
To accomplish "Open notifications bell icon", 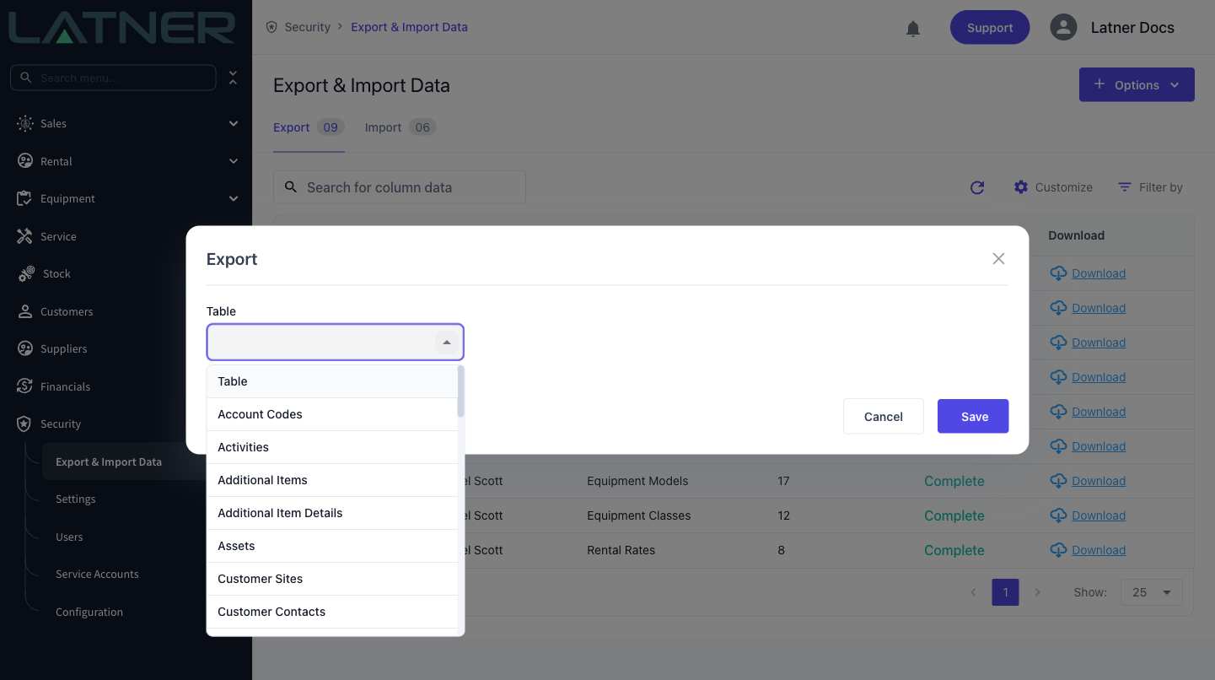I will (x=913, y=29).
